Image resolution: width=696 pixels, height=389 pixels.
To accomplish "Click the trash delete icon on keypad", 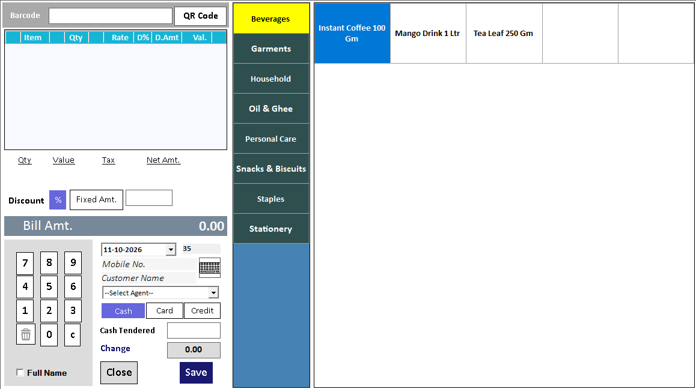I will pyautogui.click(x=26, y=334).
